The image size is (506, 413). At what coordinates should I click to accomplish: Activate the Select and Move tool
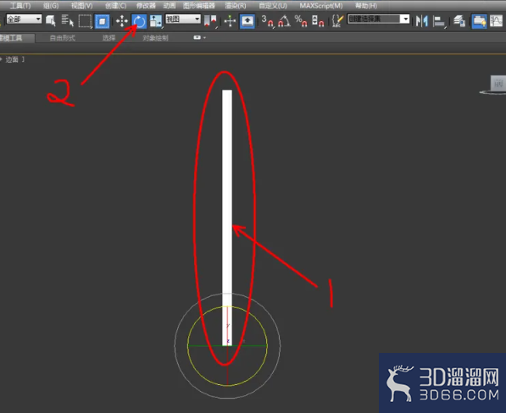click(122, 21)
